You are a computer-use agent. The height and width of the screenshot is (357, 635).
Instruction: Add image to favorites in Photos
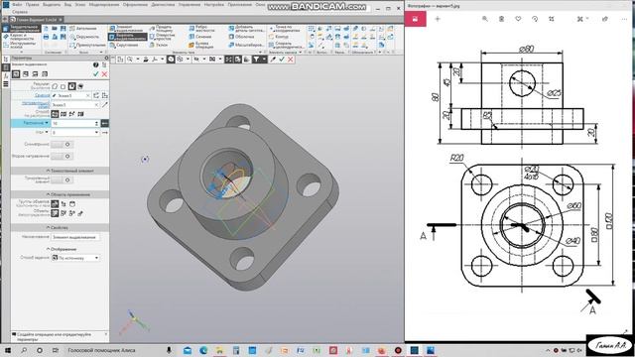518,19
